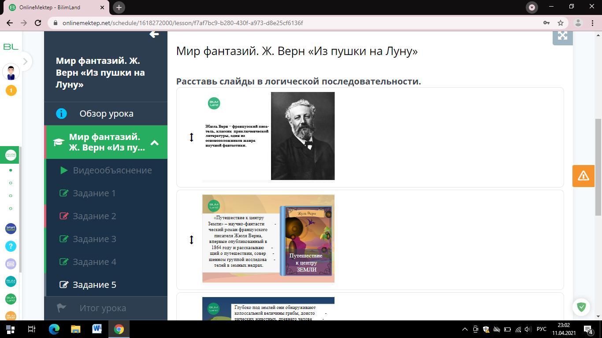
Task: Show hidden system tray icons
Action: pyautogui.click(x=465, y=329)
